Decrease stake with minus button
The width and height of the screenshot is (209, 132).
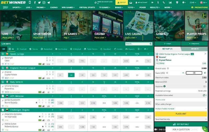pyautogui.click(x=183, y=73)
